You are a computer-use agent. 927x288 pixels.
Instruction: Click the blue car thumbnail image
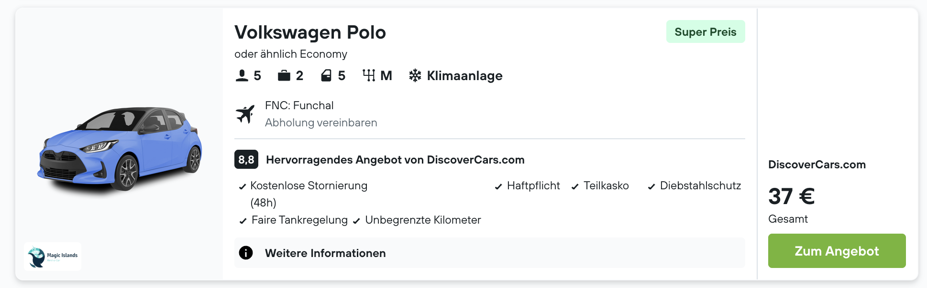click(x=120, y=149)
